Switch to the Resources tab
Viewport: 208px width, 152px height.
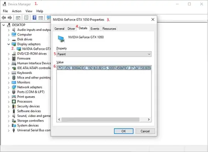109,28
